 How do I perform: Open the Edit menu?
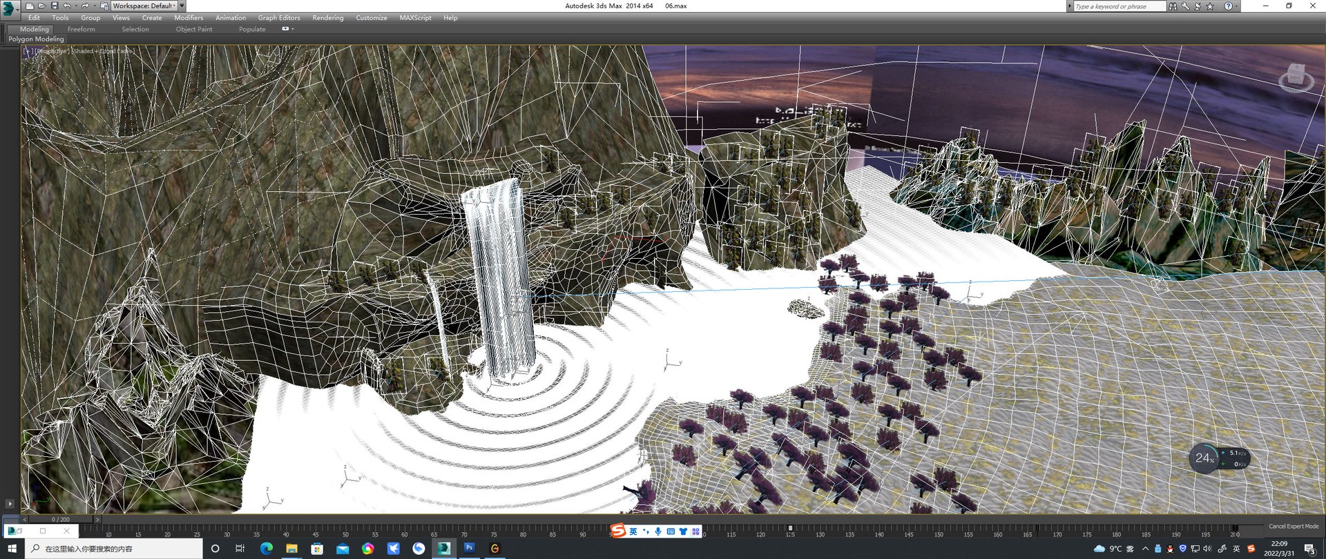point(34,18)
